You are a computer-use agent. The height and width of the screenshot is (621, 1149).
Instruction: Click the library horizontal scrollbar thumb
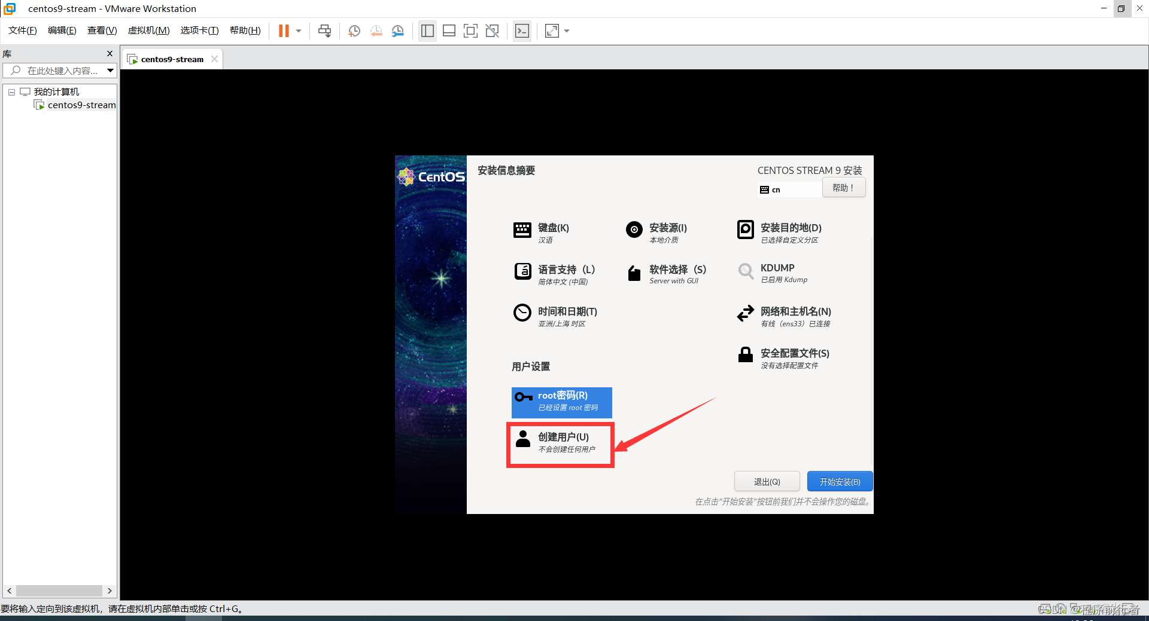pos(59,591)
